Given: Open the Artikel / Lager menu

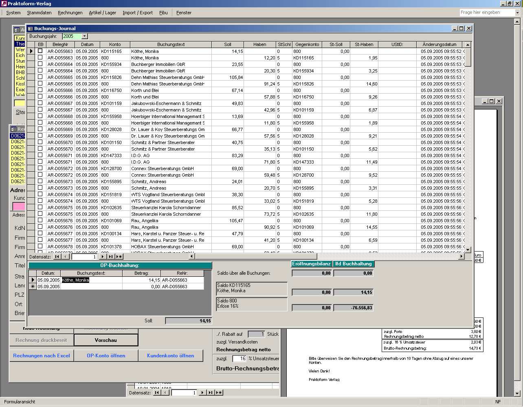Looking at the screenshot, I should pyautogui.click(x=103, y=13).
